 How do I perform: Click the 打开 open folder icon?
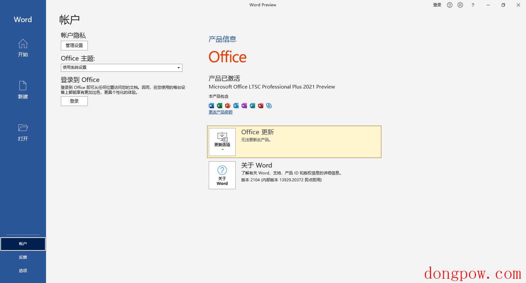click(x=23, y=128)
